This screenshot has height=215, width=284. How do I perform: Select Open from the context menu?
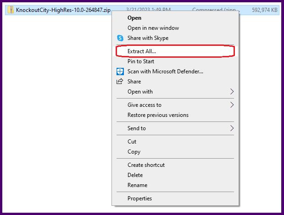pos(134,18)
